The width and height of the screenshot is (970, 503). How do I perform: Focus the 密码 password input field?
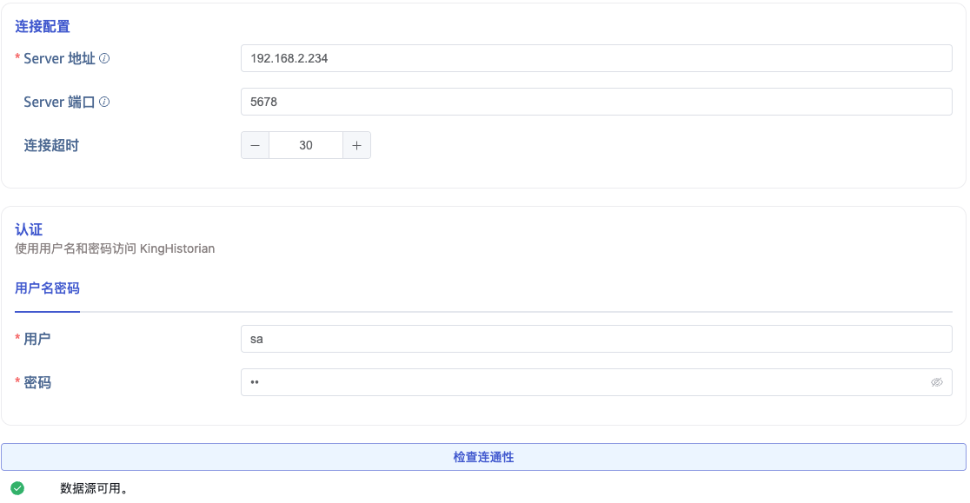pyautogui.click(x=582, y=382)
